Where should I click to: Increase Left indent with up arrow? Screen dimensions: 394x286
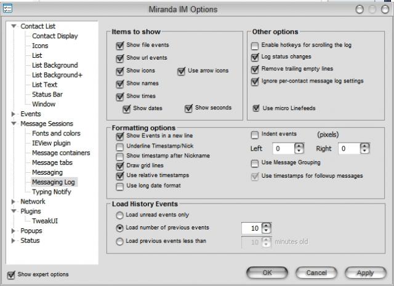299,146
